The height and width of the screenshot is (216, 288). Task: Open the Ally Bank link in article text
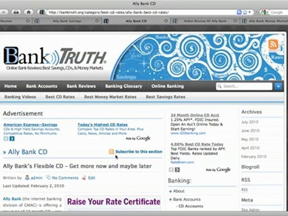12,199
